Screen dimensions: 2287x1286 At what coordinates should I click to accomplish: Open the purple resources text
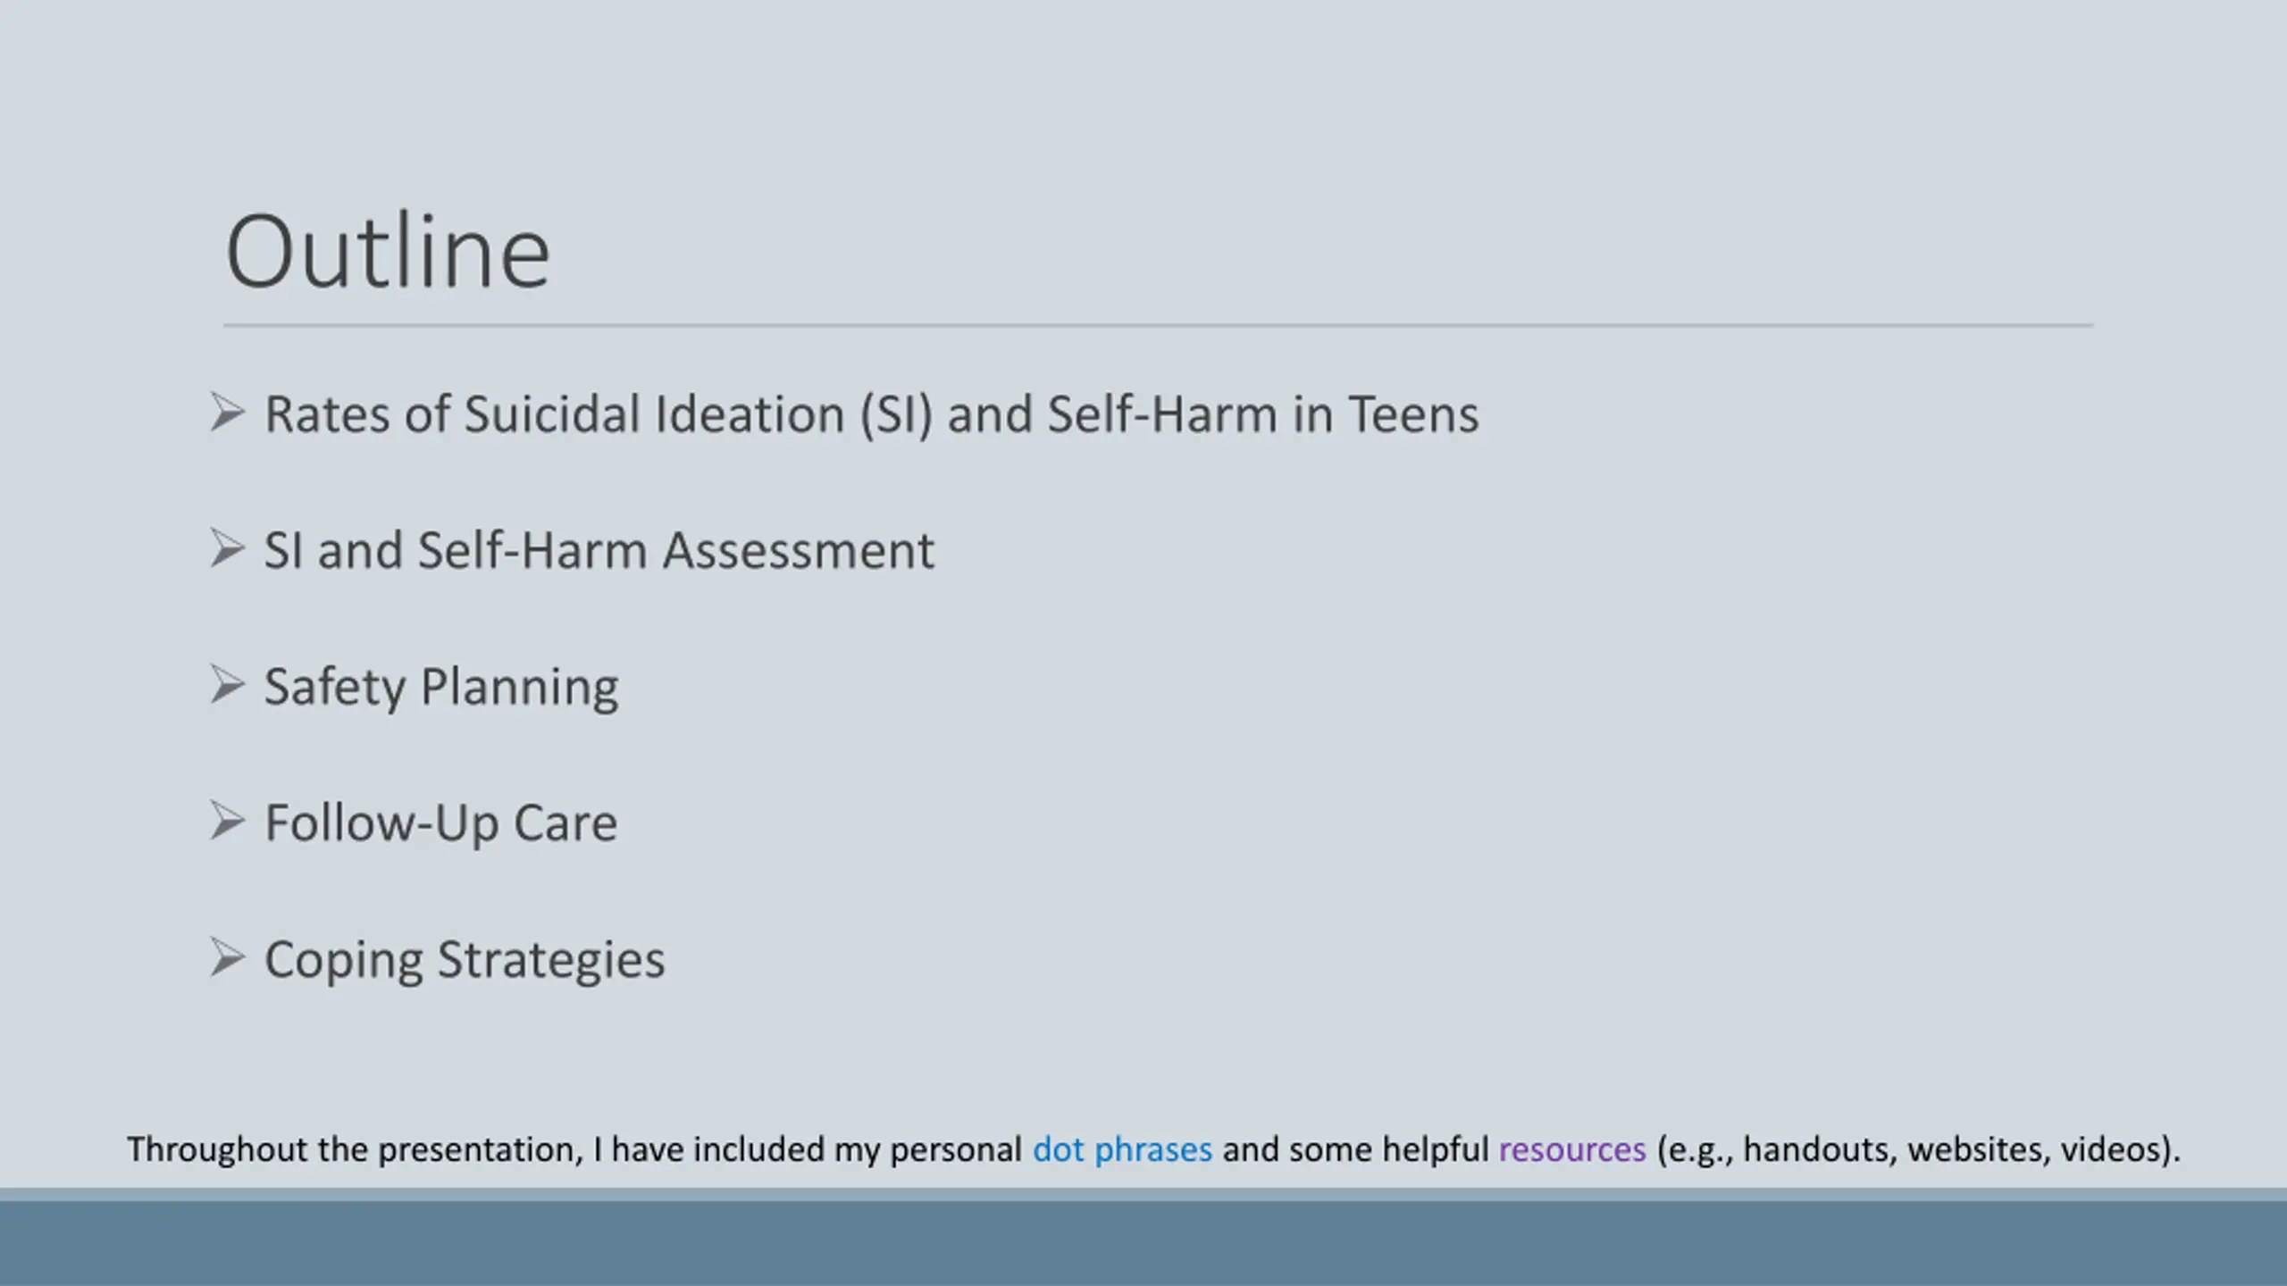1572,1150
